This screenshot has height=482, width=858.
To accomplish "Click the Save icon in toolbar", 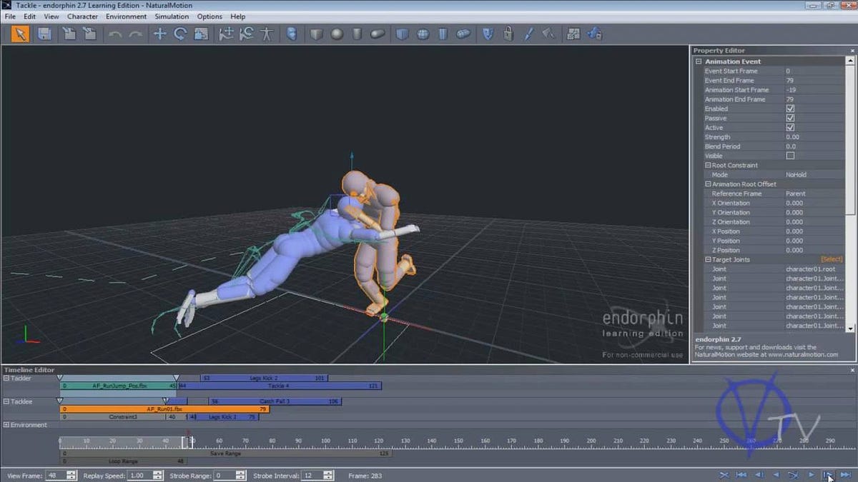I will tap(44, 34).
